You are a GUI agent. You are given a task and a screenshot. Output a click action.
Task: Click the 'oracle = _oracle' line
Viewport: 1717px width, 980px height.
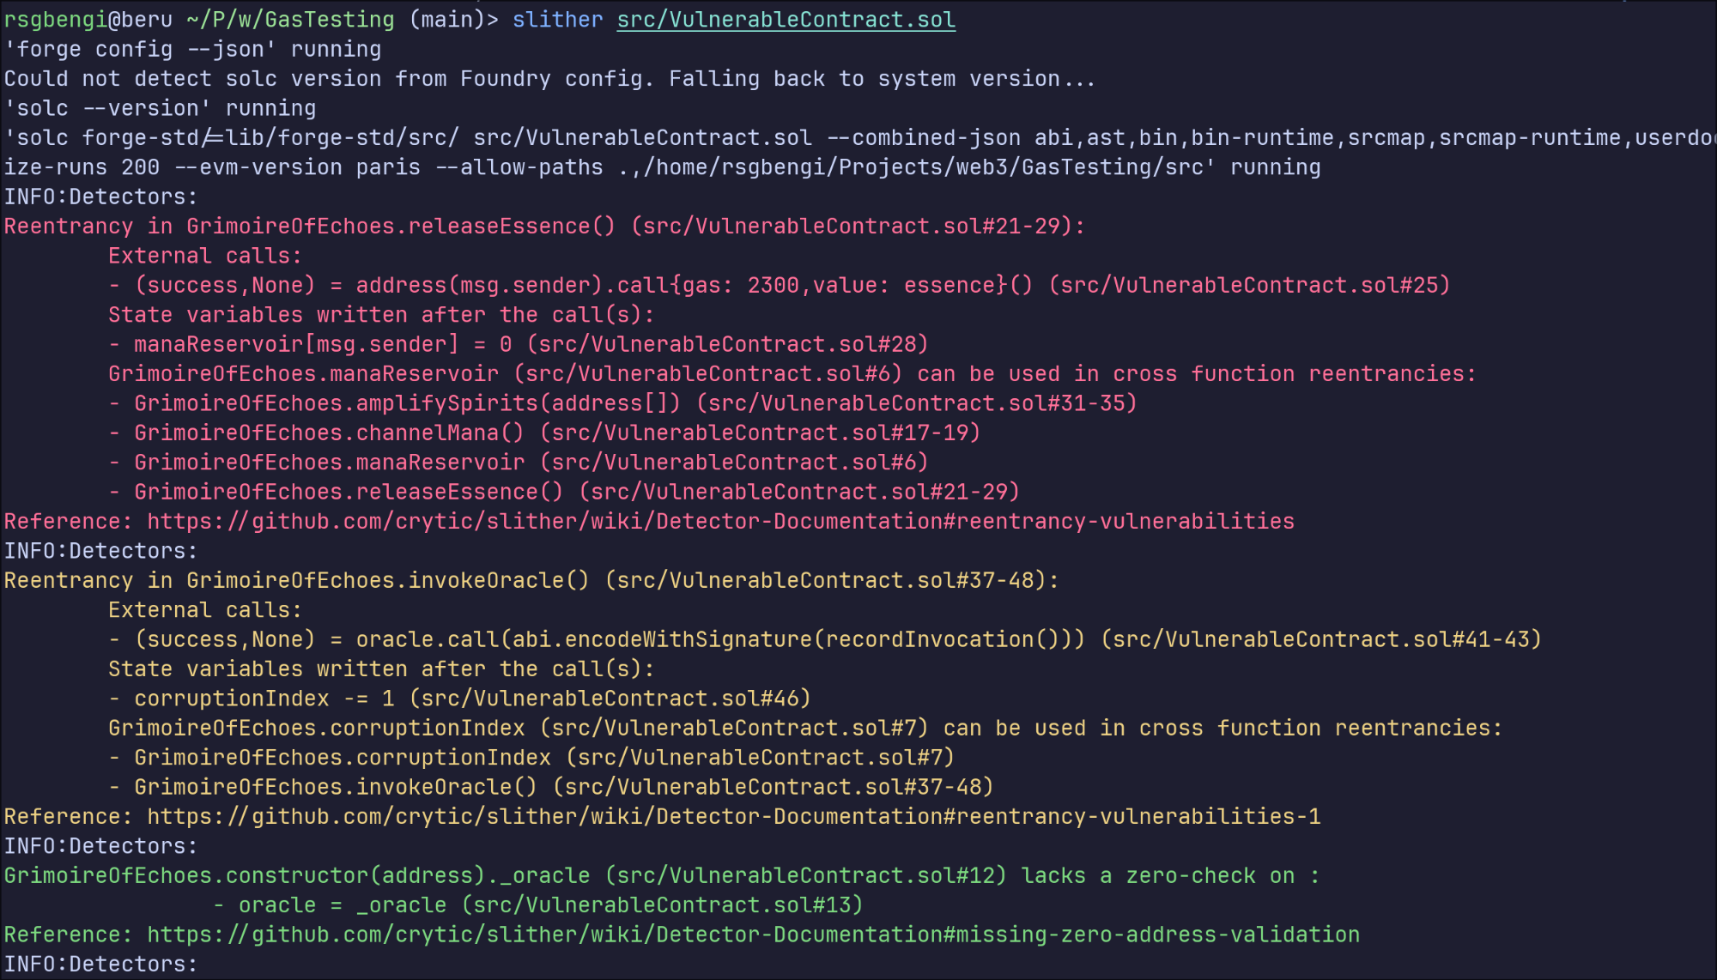coord(342,905)
